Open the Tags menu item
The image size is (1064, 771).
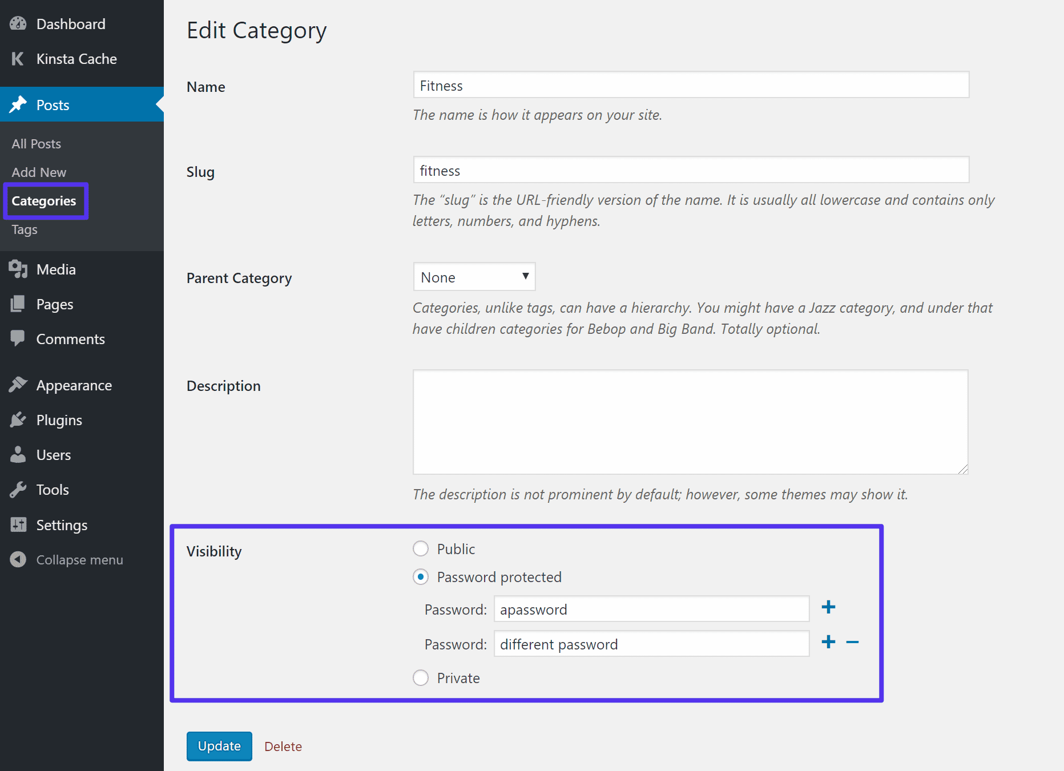click(24, 229)
